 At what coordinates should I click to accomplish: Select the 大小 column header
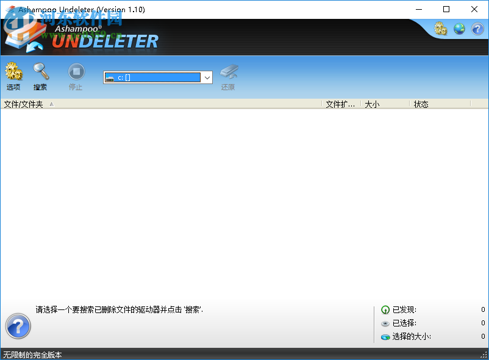(371, 104)
